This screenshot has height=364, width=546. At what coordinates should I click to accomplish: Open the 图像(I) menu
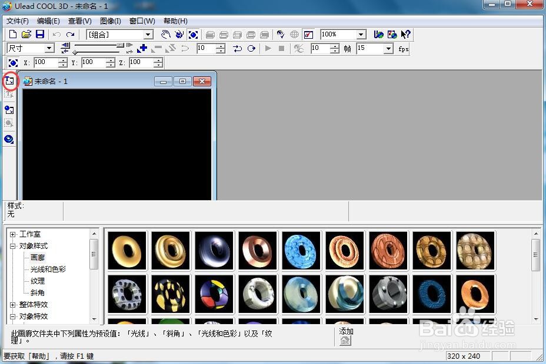111,21
